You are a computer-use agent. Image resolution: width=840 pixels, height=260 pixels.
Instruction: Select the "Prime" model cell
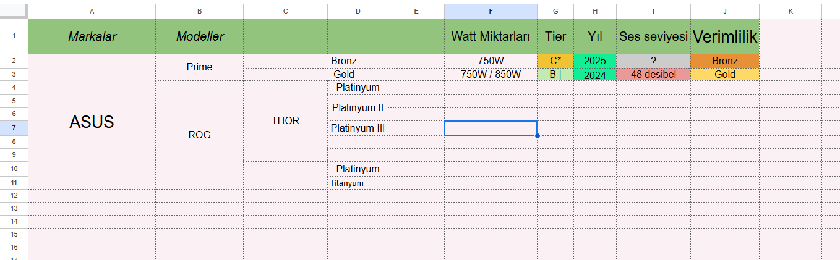pyautogui.click(x=199, y=67)
